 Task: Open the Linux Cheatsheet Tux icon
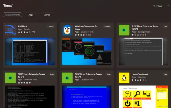[x=124, y=78]
